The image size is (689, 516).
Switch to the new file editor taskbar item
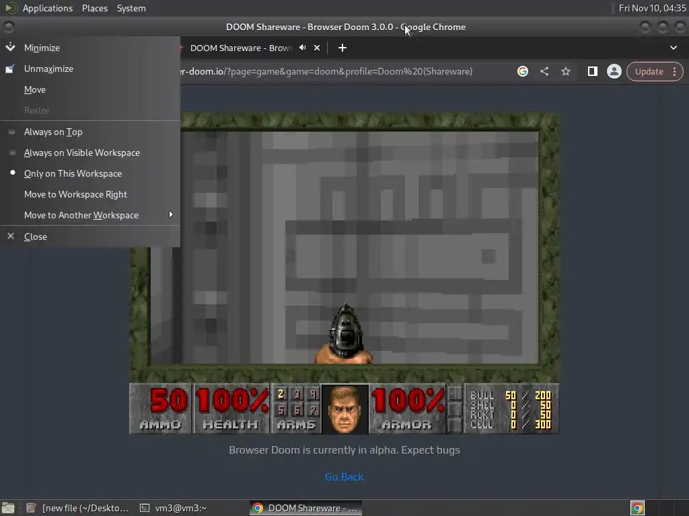pos(78,508)
